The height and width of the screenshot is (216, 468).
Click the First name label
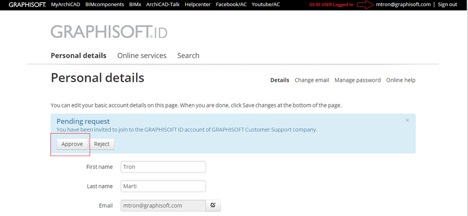[x=99, y=167]
